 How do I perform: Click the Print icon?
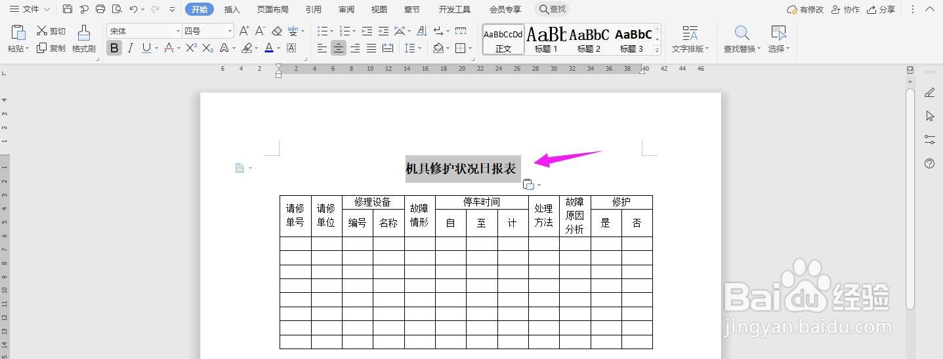tap(100, 9)
